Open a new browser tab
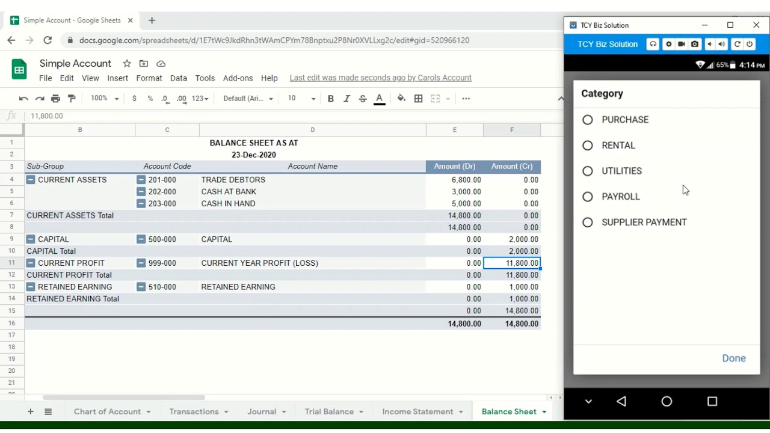770x433 pixels. pos(152,20)
